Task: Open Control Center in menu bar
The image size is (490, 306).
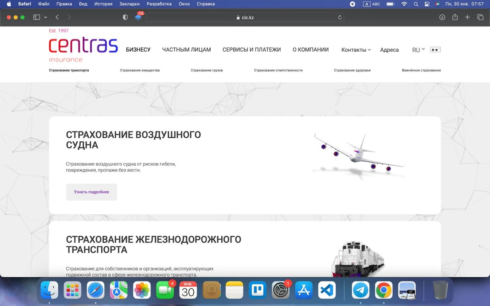Action: tap(427, 4)
